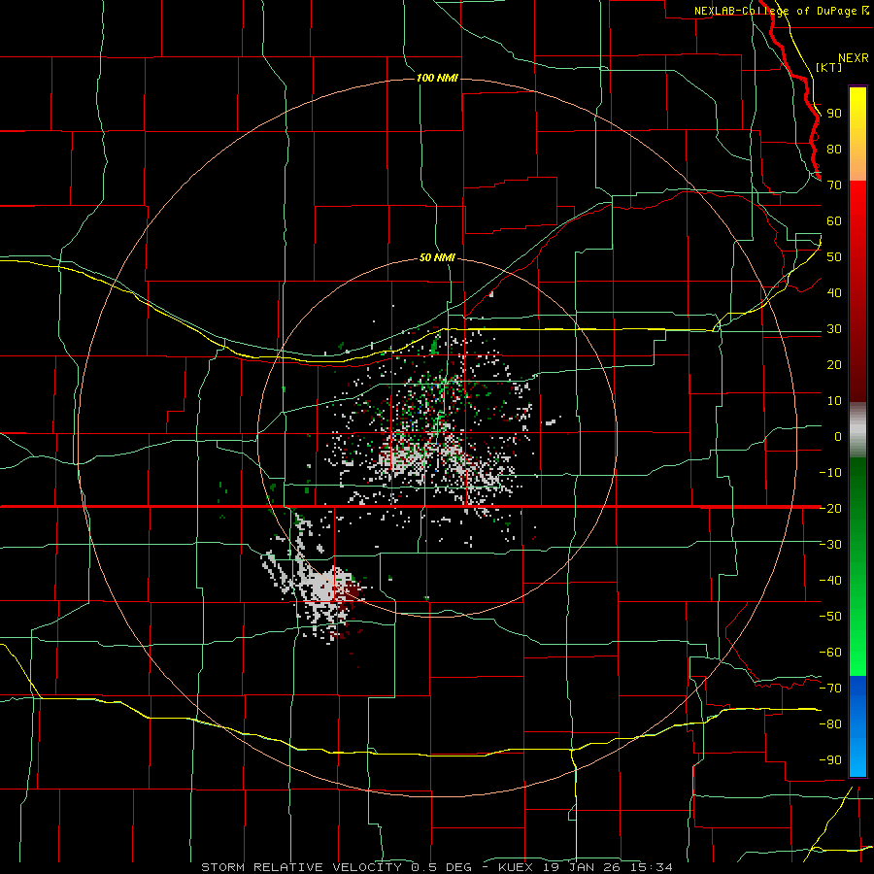Click the 0 value on the velocity scale
The image size is (874, 874).
pos(838,437)
